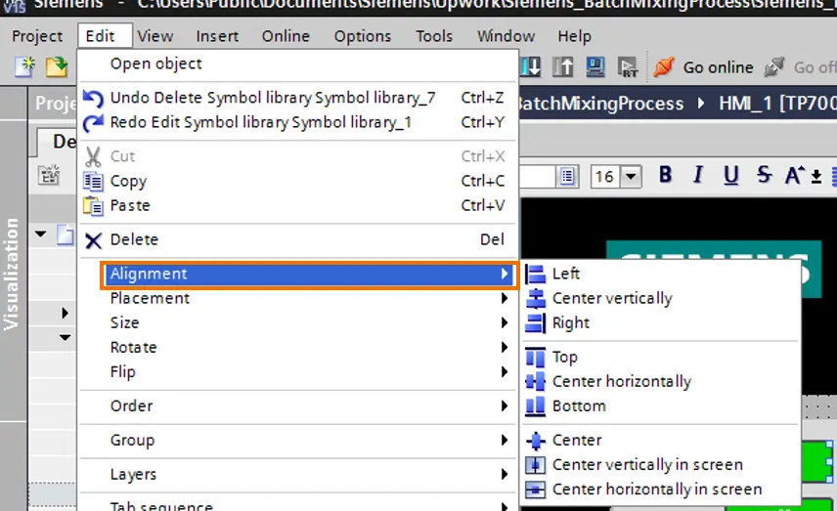Open the View menu
Viewport: 837px width, 511px height.
click(155, 36)
